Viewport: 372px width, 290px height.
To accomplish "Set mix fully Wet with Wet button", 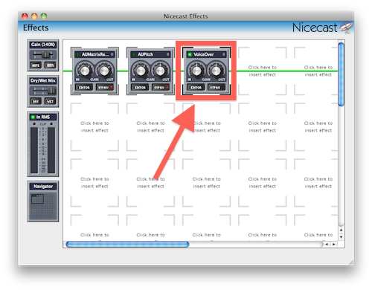I will point(50,101).
